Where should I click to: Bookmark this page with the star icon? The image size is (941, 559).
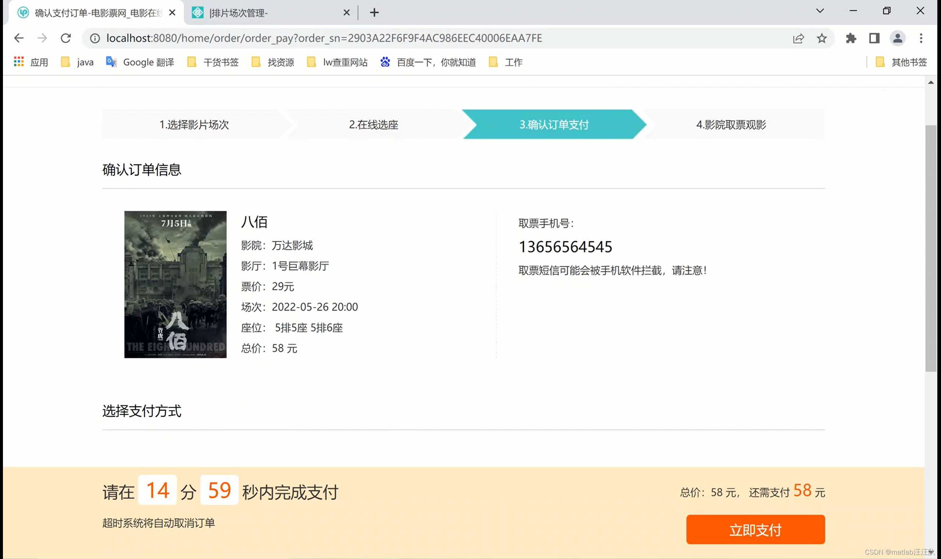pyautogui.click(x=822, y=38)
